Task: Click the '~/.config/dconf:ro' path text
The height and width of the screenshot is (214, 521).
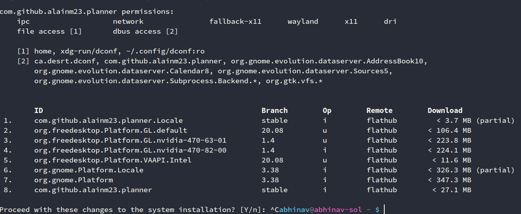Action: tap(165, 51)
